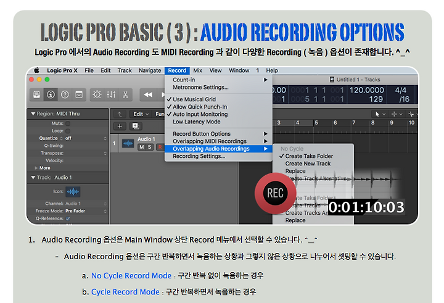This screenshot has width=444, height=303.
Task: Open Record Button Options submenu
Action: (x=218, y=134)
